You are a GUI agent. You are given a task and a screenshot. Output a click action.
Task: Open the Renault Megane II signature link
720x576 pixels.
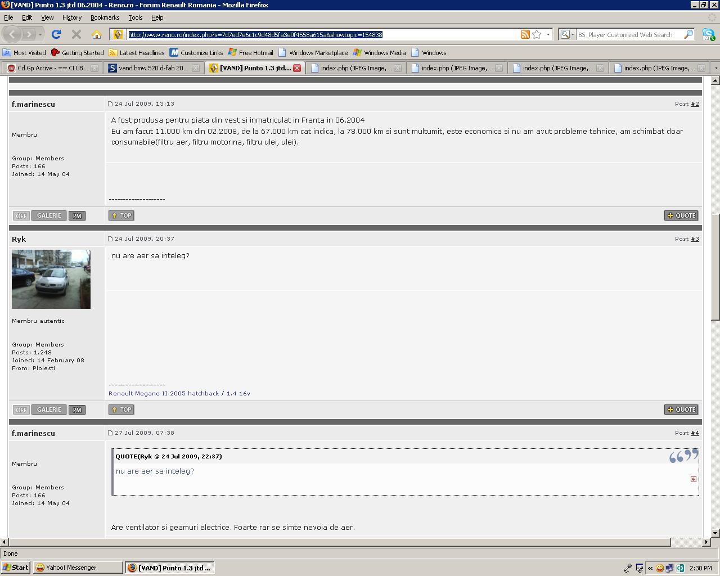179,393
